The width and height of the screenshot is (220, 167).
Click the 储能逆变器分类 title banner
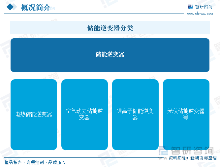point(110,27)
